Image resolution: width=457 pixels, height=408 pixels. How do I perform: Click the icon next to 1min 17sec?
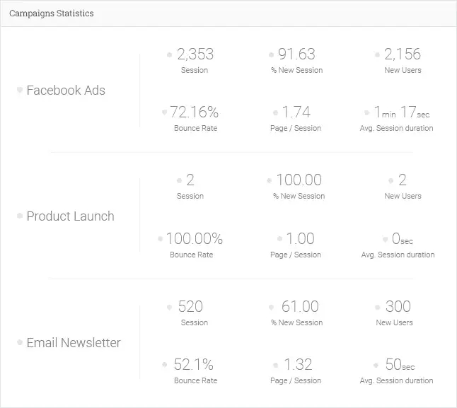click(367, 112)
